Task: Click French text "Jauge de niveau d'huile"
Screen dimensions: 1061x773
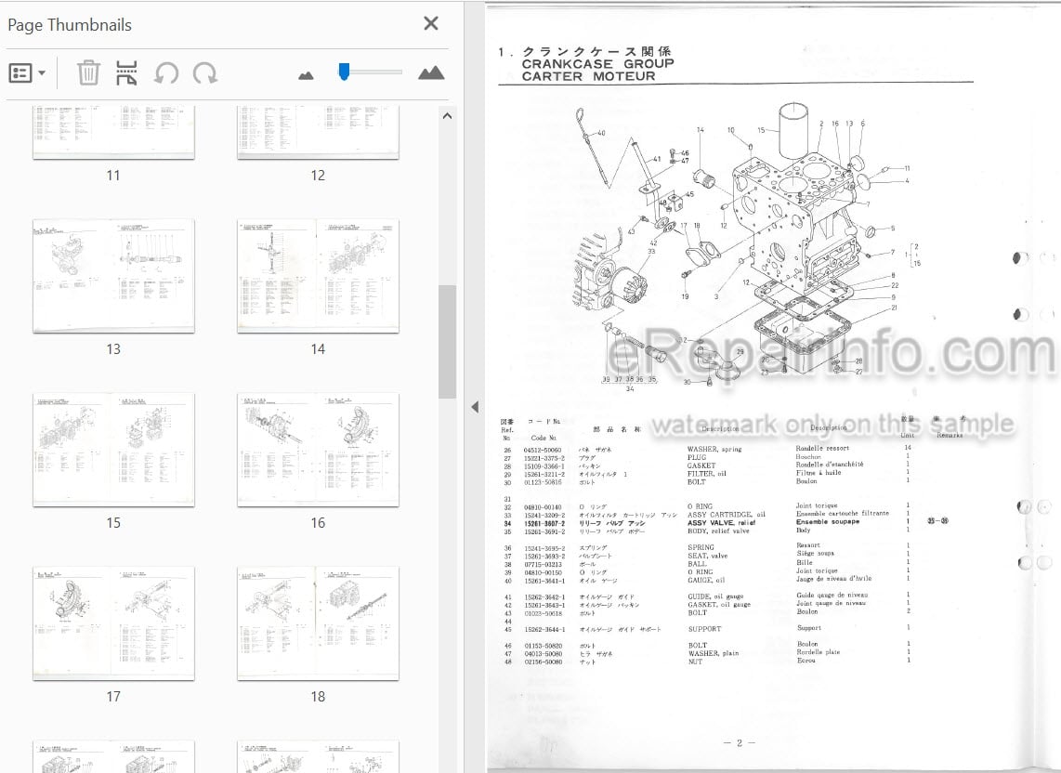Action: point(833,579)
